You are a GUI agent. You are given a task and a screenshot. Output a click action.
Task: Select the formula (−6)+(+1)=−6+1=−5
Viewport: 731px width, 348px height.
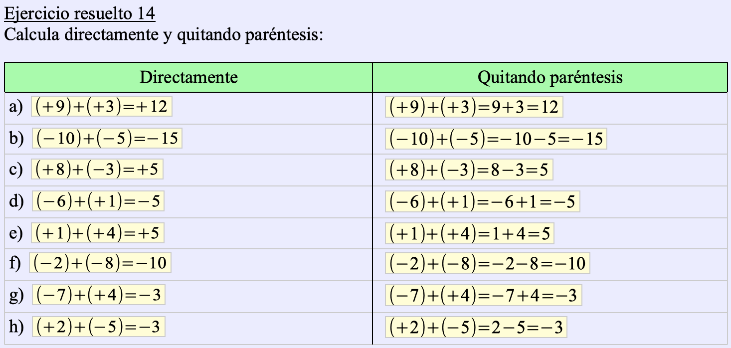(482, 201)
